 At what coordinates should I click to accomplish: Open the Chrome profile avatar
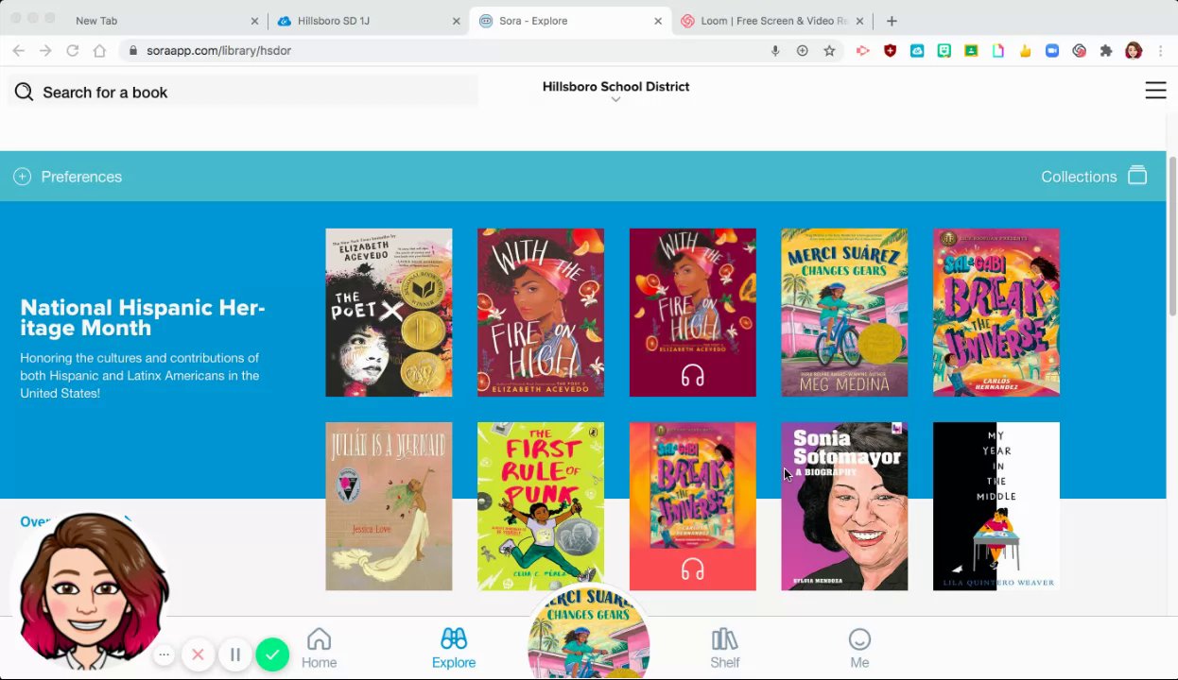(x=1134, y=51)
